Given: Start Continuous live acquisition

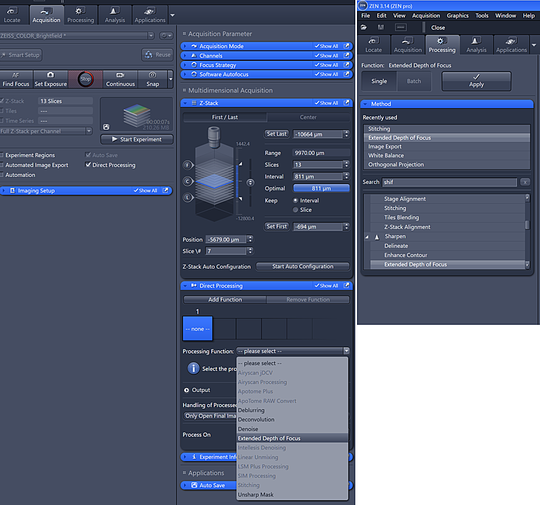Looking at the screenshot, I should click(x=120, y=79).
